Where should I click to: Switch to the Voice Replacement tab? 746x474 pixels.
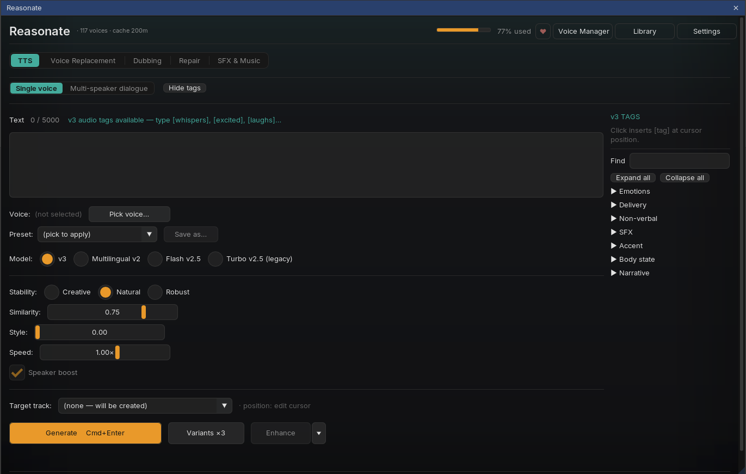(83, 60)
